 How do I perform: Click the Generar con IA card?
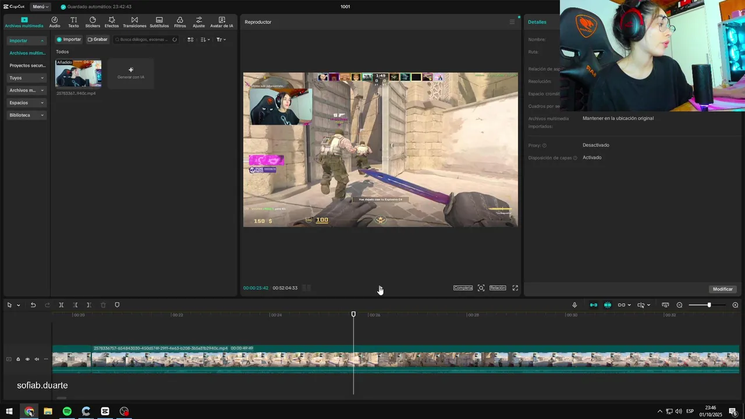point(131,73)
